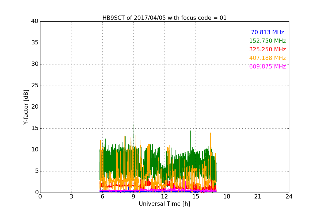The width and height of the screenshot is (321, 214).
Task: Click the 'Universal Time [h]' axis label
Action: point(165,204)
